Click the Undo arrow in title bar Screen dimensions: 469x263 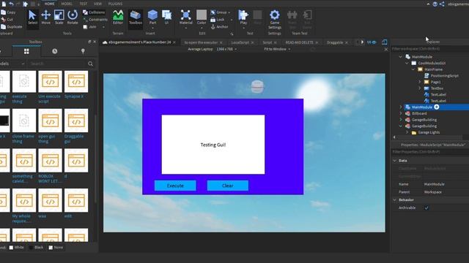pyautogui.click(x=12, y=4)
